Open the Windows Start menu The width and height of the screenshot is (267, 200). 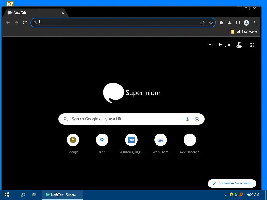pyautogui.click(x=7, y=195)
